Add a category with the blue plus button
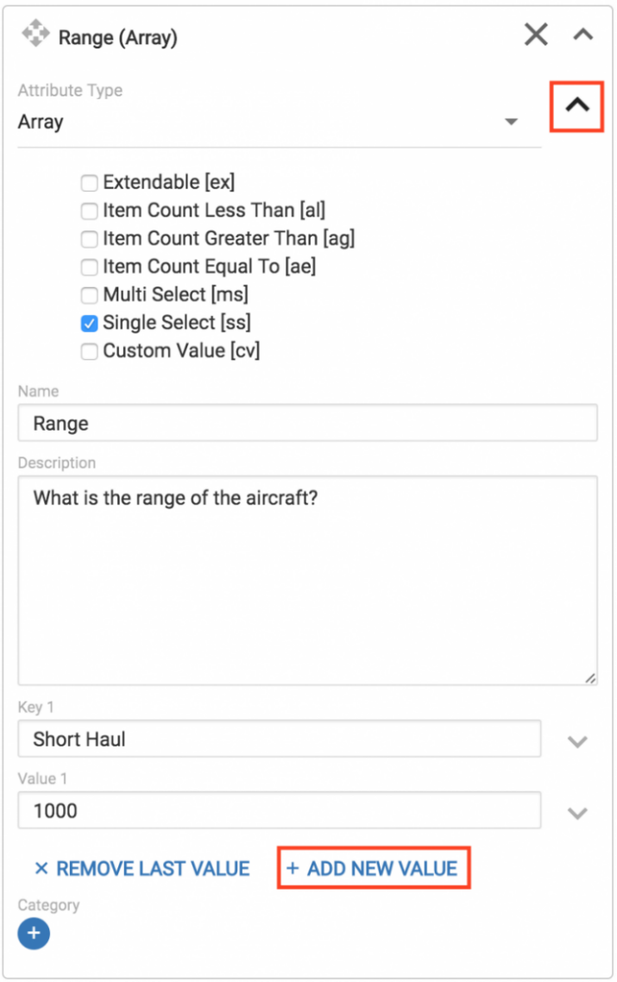This screenshot has height=982, width=617. [34, 934]
